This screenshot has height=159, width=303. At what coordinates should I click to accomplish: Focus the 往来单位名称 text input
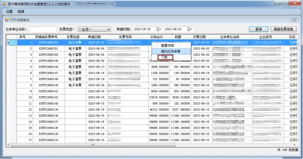click(x=43, y=29)
